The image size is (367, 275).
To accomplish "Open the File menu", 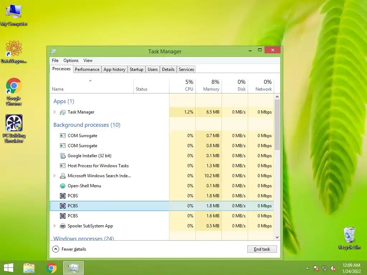I will 55,60.
